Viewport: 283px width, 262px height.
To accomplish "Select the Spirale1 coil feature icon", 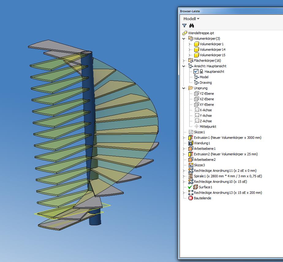I will coord(191,176).
